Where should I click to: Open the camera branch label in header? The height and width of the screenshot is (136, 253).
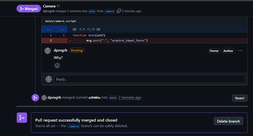(110, 11)
